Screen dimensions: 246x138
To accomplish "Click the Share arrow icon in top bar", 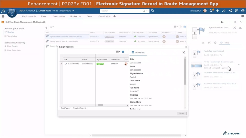I will tap(224, 11).
